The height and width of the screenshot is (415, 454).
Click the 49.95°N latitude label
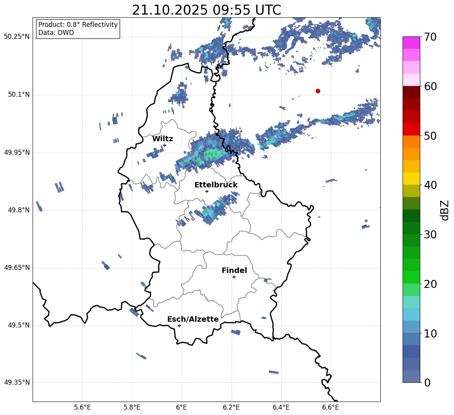17,152
